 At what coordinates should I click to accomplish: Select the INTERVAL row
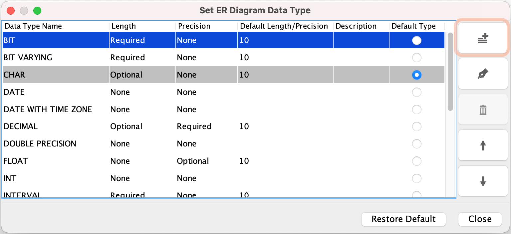53,194
